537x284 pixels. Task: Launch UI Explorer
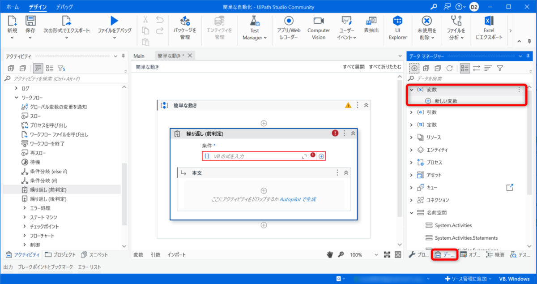(397, 28)
